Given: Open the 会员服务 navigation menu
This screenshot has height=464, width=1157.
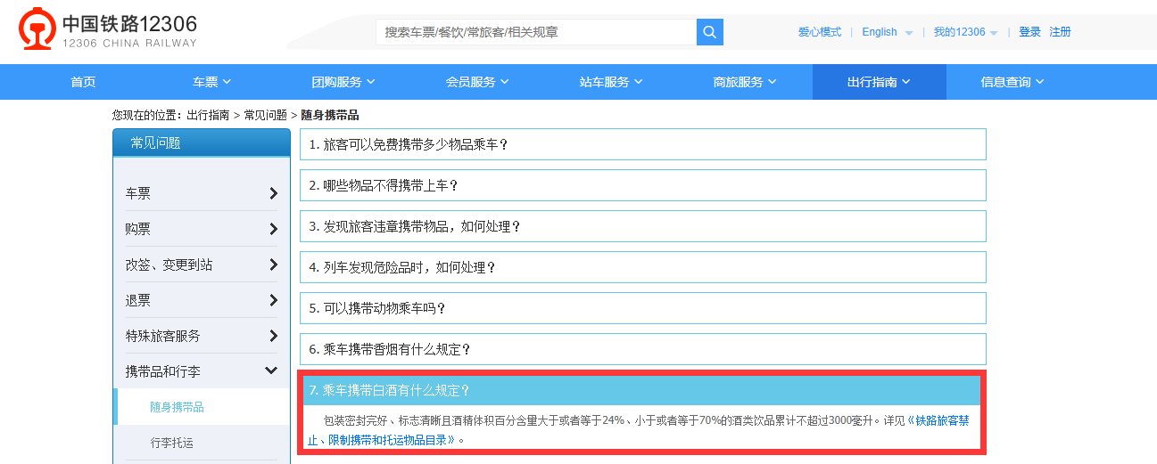Looking at the screenshot, I should (x=477, y=82).
